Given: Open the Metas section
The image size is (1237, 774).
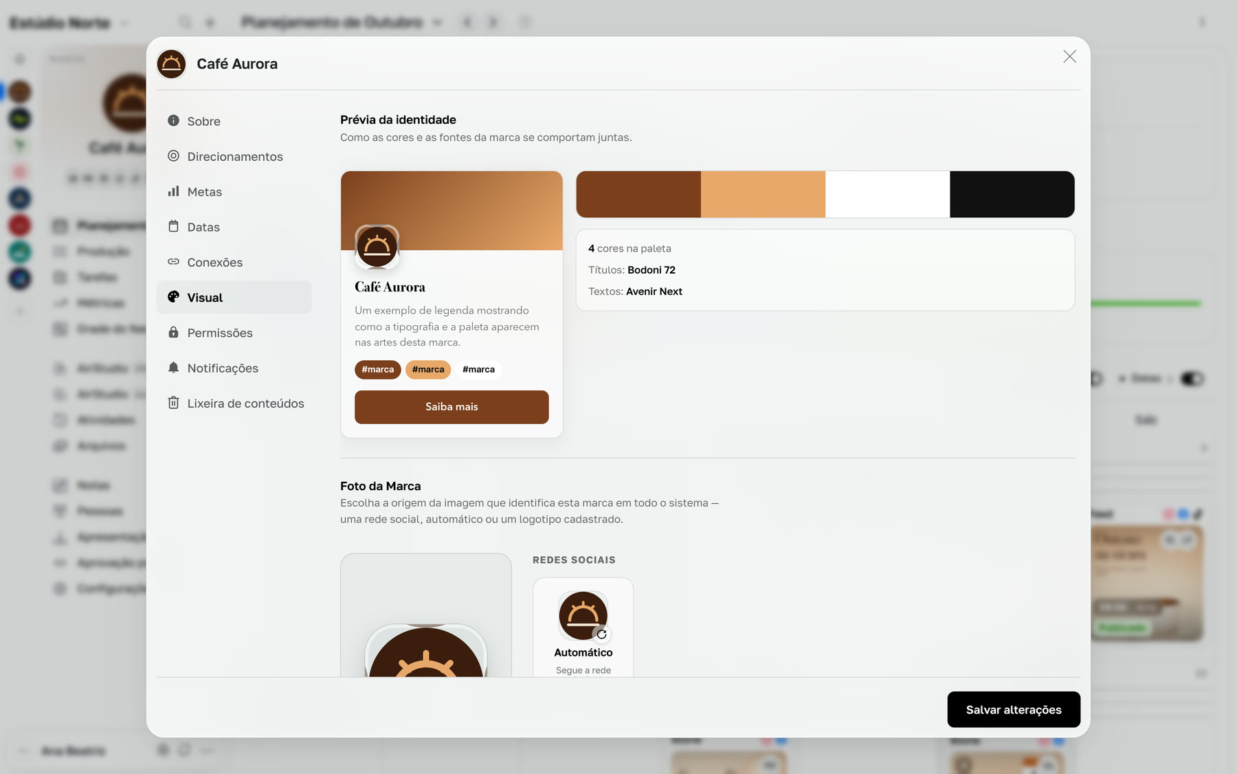Looking at the screenshot, I should tap(234, 192).
